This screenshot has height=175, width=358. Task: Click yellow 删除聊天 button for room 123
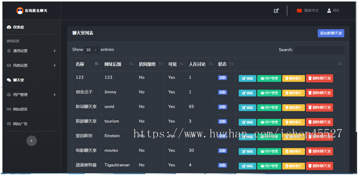click(293, 78)
